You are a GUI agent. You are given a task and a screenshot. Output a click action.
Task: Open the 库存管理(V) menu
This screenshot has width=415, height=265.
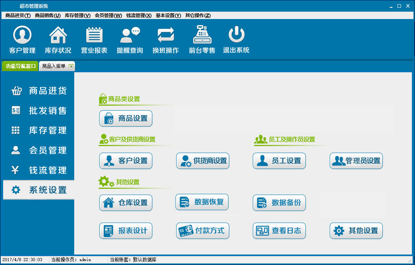(78, 16)
